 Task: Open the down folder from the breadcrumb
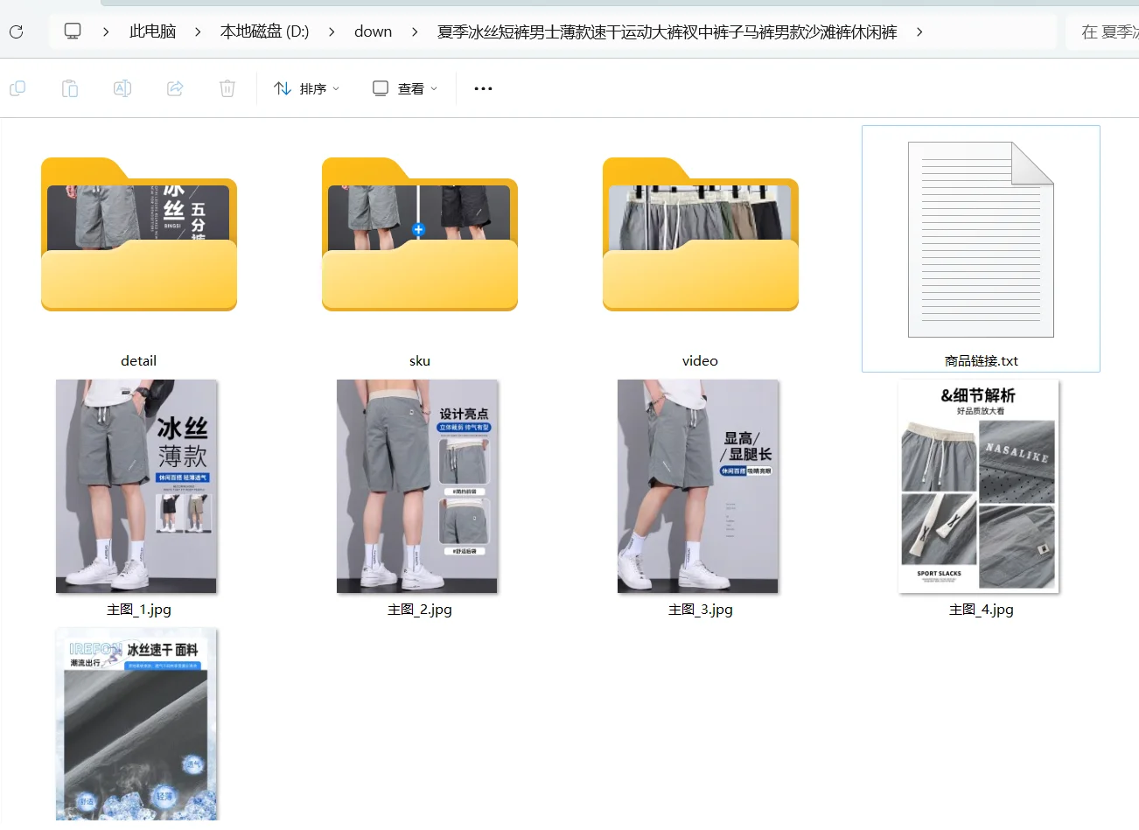(x=373, y=31)
